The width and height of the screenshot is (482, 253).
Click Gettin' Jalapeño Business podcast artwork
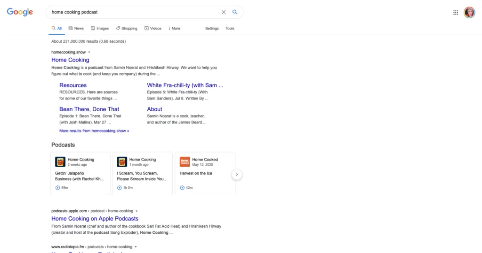60,161
